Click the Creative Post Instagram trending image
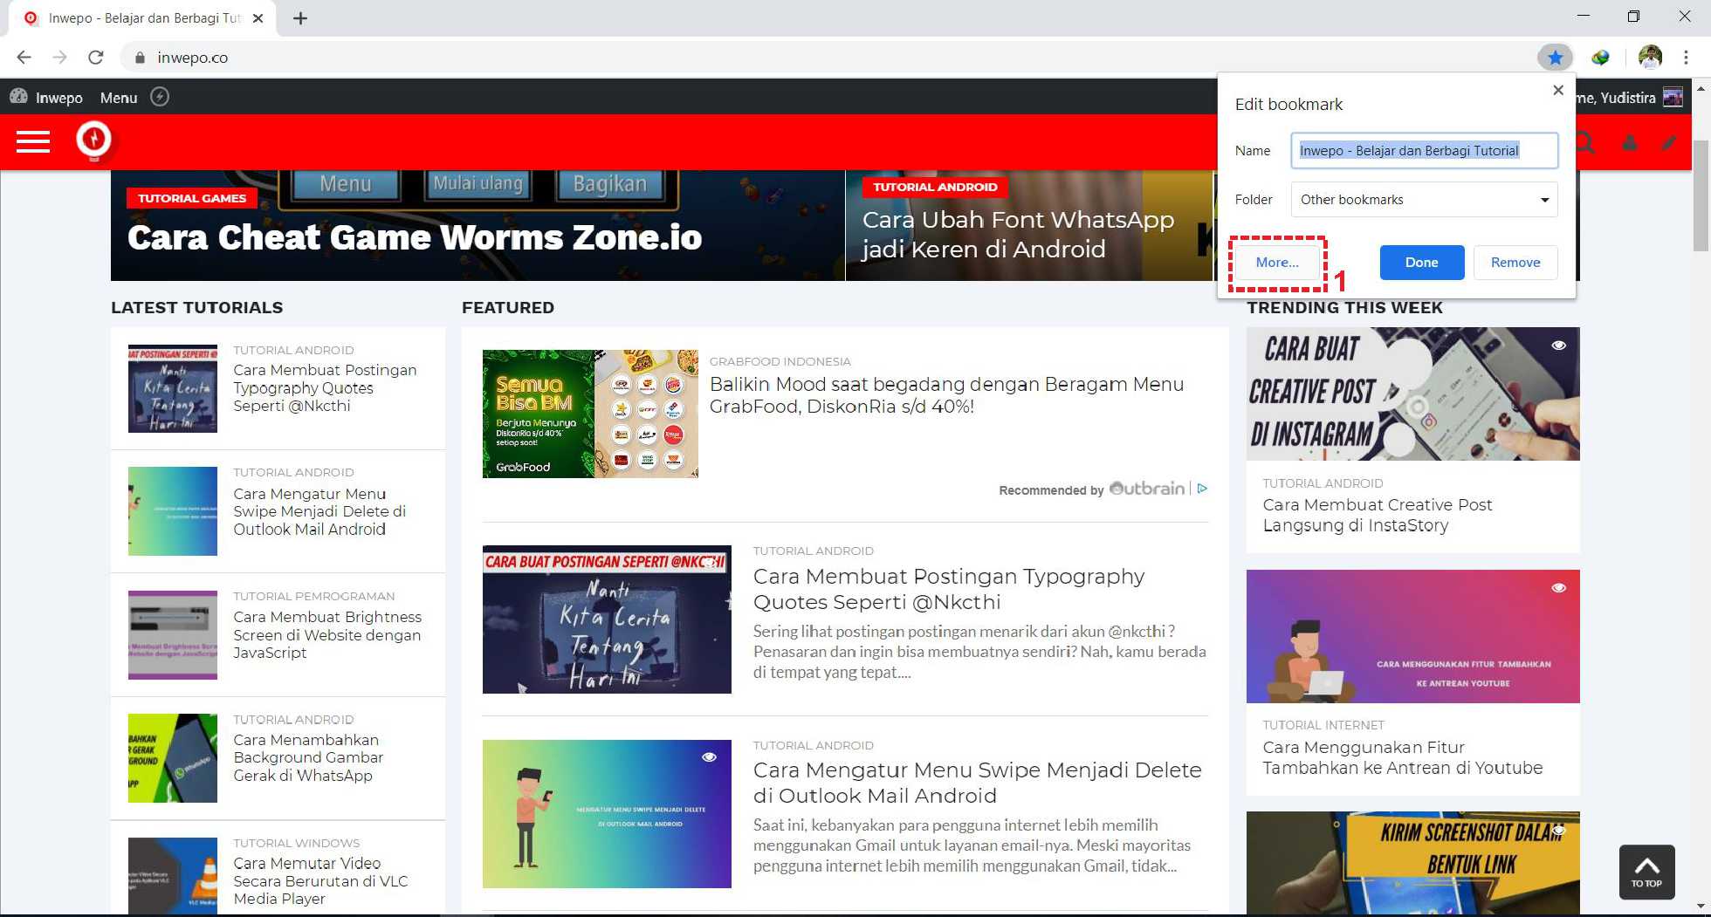 click(1412, 393)
